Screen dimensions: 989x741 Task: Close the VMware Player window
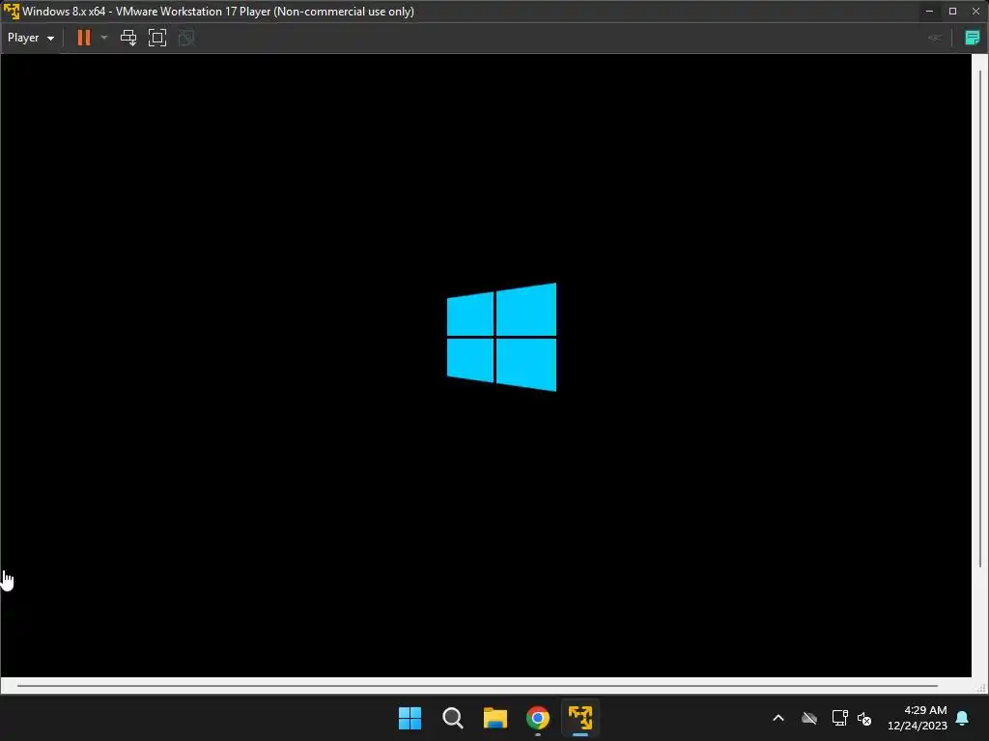pyautogui.click(x=975, y=12)
